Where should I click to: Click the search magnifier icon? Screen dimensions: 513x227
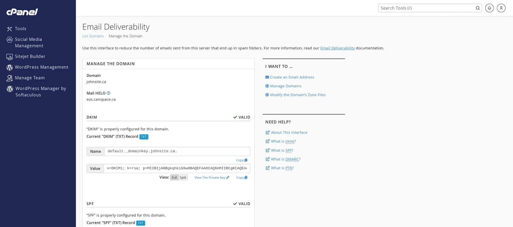click(x=478, y=8)
